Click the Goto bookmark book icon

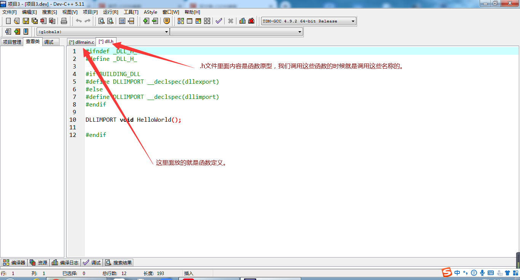click(26, 32)
